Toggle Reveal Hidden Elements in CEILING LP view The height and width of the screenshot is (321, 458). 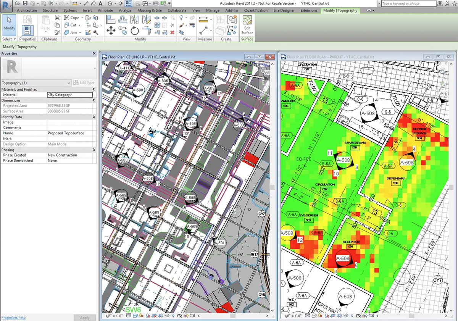point(174,316)
